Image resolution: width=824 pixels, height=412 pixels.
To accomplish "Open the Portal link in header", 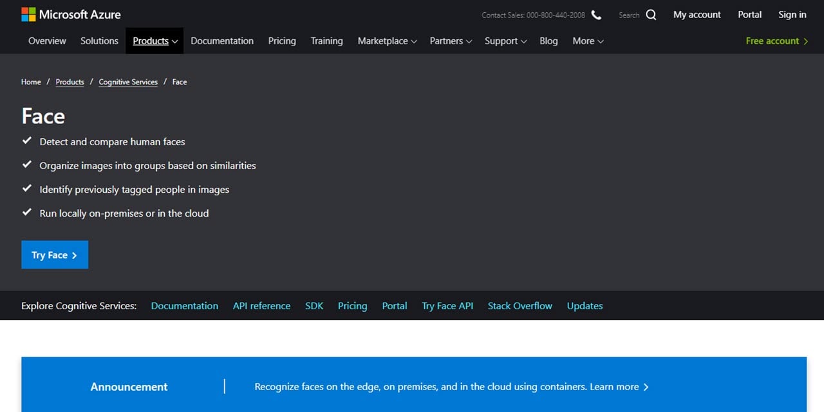I will click(x=749, y=14).
